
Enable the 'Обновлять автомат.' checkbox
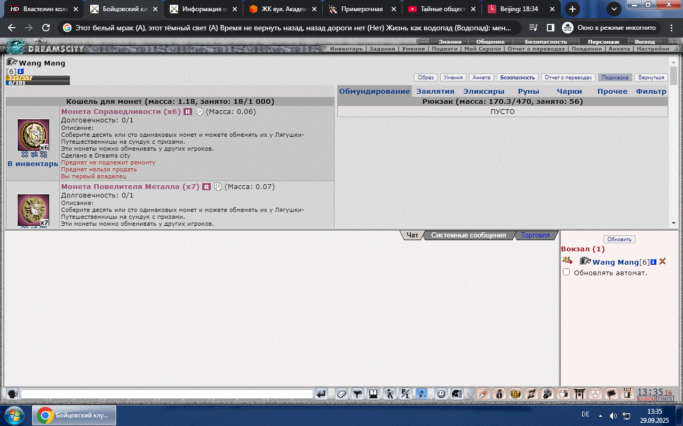tap(567, 272)
